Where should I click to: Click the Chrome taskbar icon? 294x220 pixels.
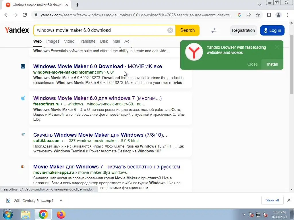(x=43, y=214)
